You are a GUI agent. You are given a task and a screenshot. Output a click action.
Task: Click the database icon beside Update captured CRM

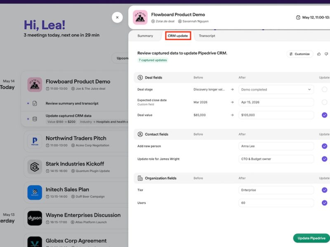(35, 119)
